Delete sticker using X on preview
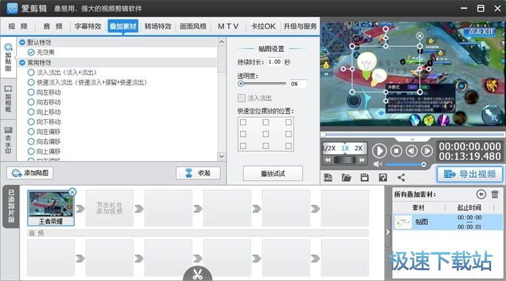 (x=420, y=36)
